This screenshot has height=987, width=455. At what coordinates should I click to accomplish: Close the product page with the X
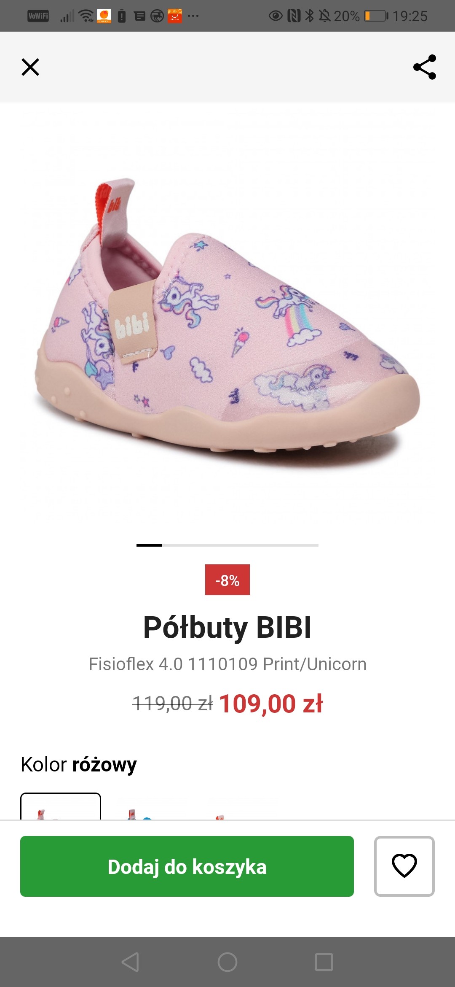pos(30,67)
